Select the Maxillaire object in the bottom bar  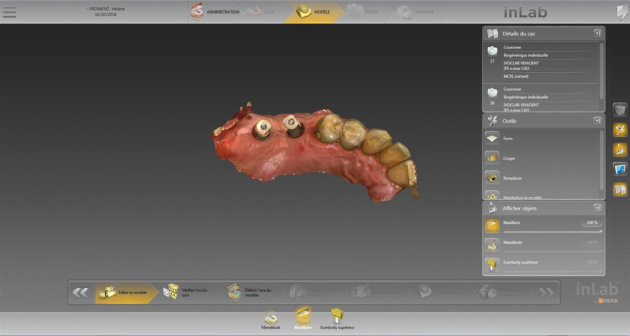coord(303,319)
